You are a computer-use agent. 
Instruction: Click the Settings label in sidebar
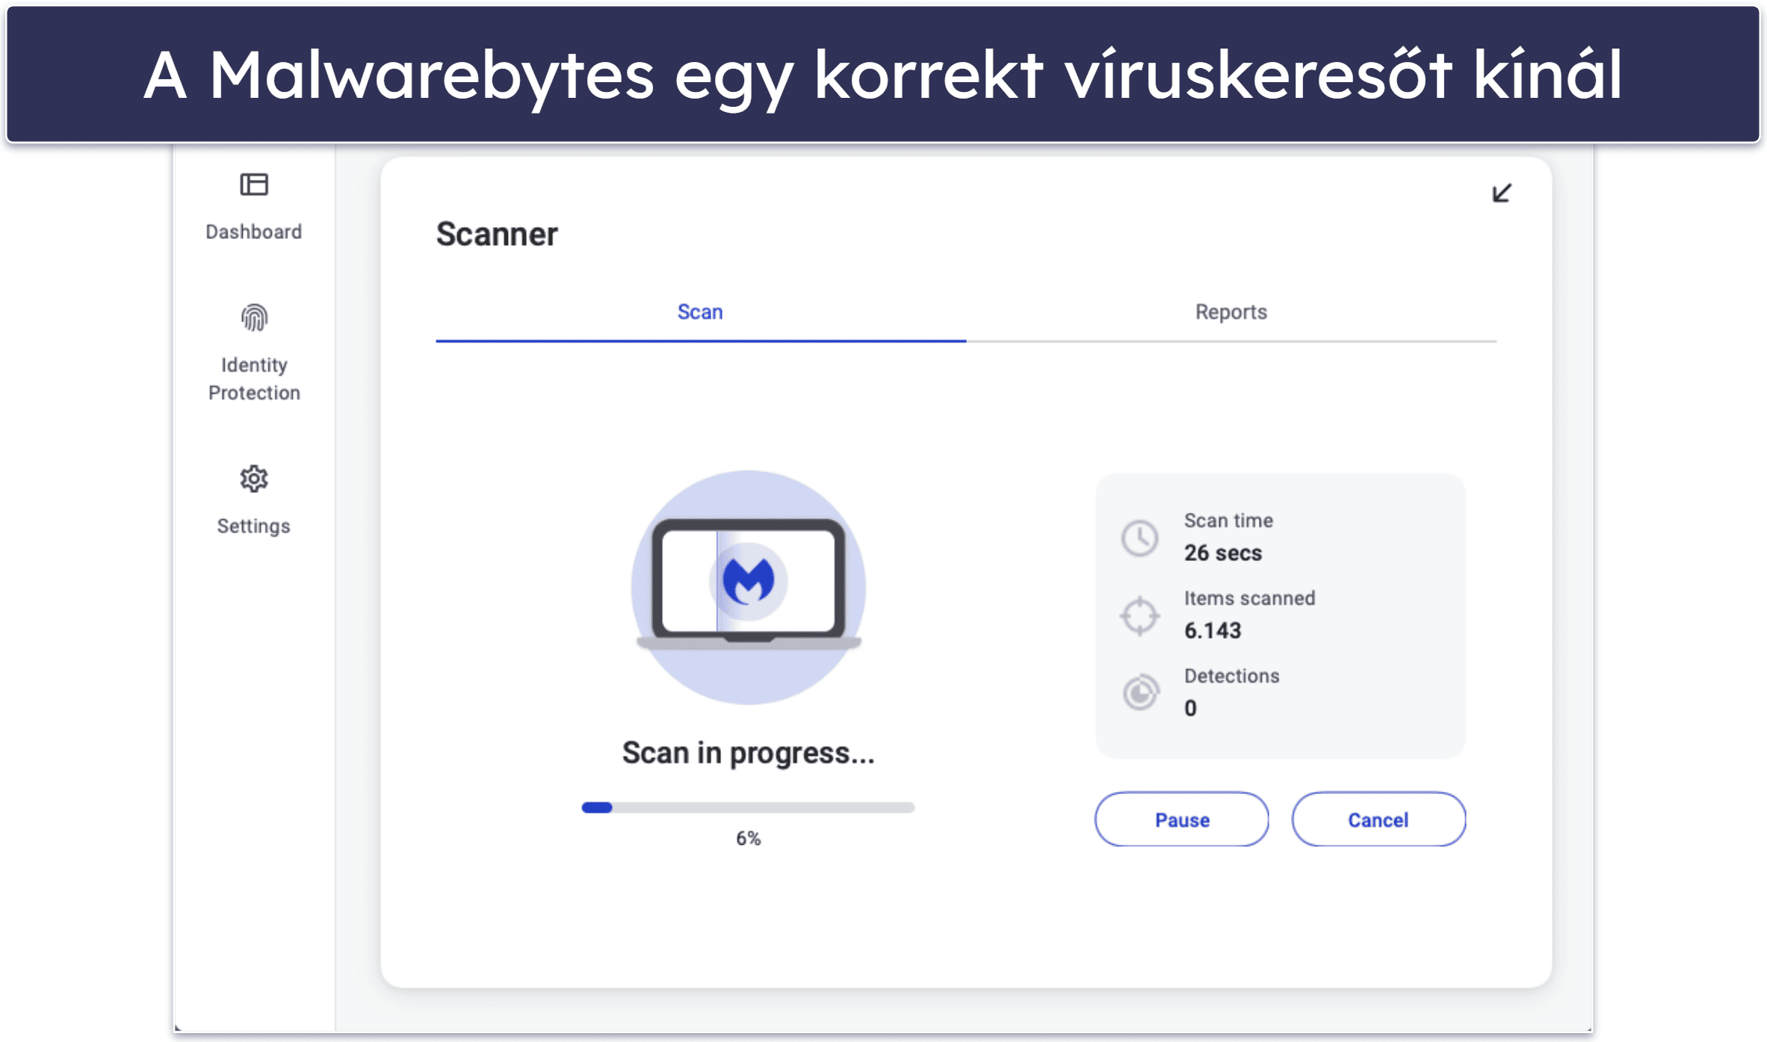click(254, 527)
